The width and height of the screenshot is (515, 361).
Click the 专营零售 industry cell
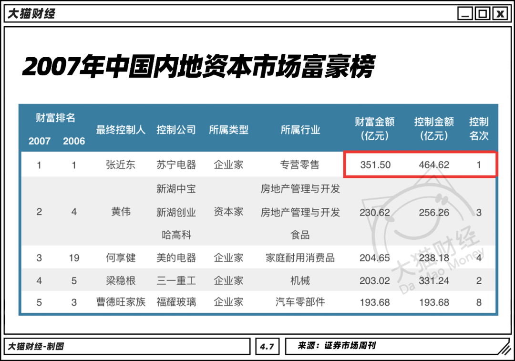pos(299,165)
